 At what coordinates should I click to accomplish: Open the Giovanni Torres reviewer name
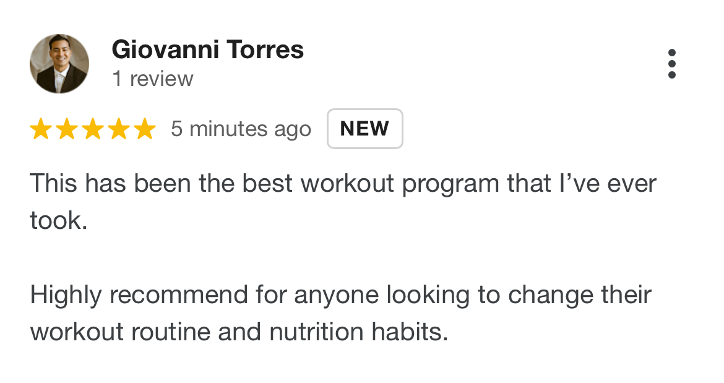coord(208,49)
